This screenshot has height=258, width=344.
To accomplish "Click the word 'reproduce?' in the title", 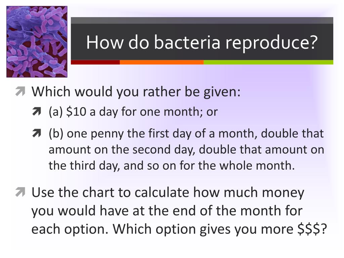I will (x=271, y=43).
